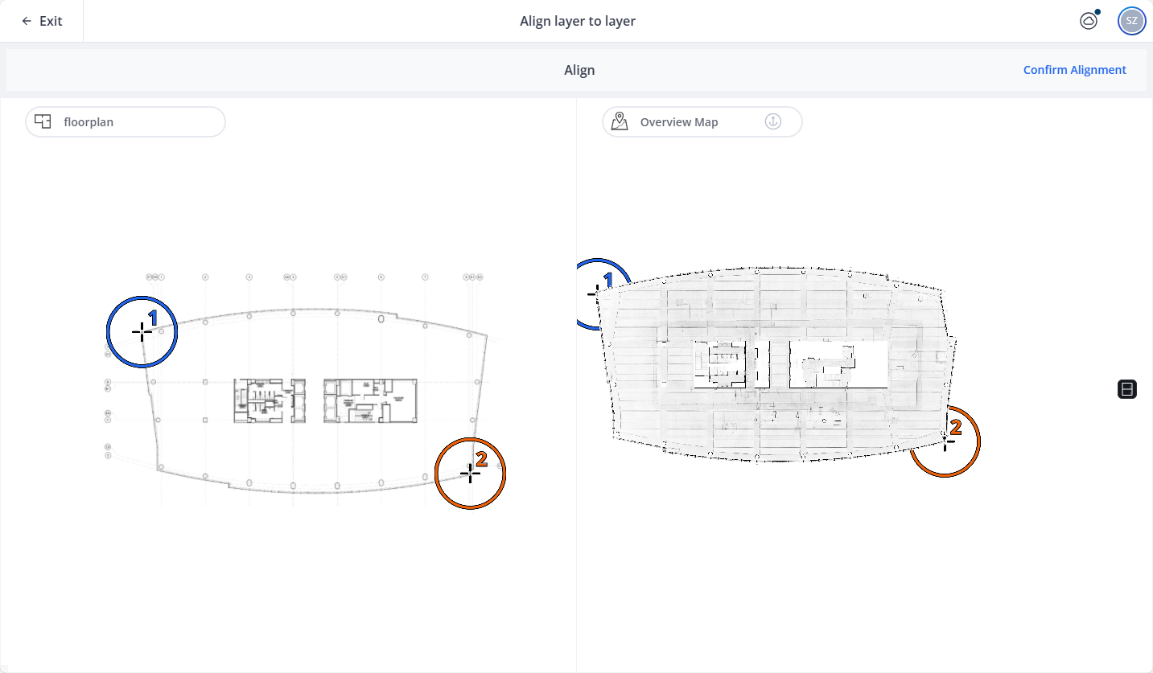Select blue marker 1 on the Overview Map
Image resolution: width=1153 pixels, height=673 pixels.
coord(597,293)
